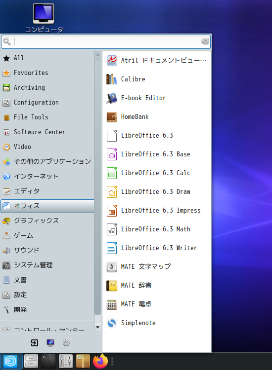This screenshot has height=370, width=272.
Task: Open LibreOffice 6.3 Calc
Action: pyautogui.click(x=157, y=173)
